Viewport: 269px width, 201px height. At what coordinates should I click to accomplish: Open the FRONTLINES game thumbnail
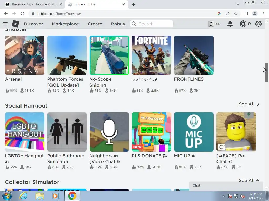click(194, 55)
